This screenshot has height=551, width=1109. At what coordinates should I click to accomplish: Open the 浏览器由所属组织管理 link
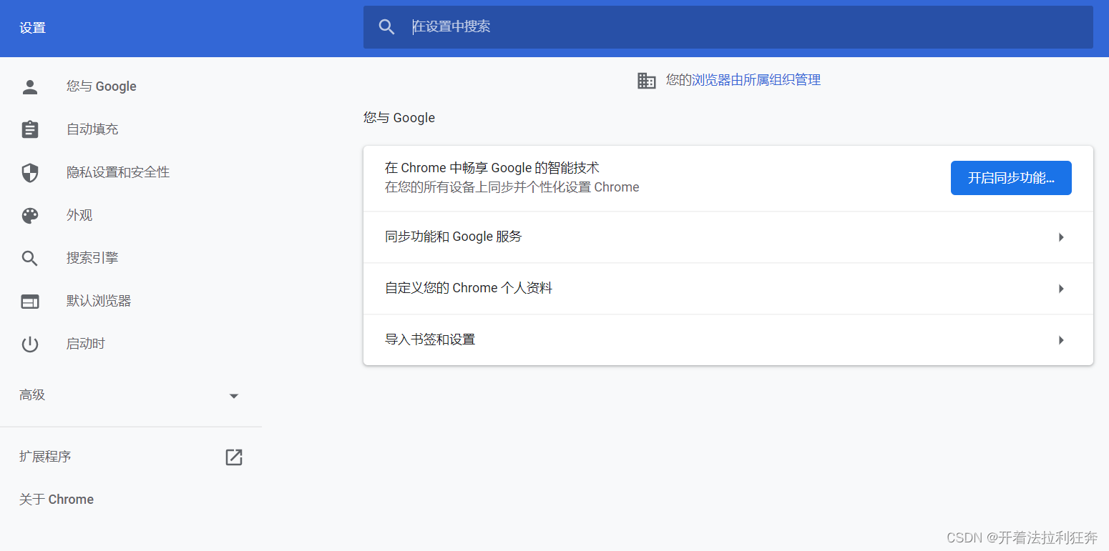[x=756, y=80]
